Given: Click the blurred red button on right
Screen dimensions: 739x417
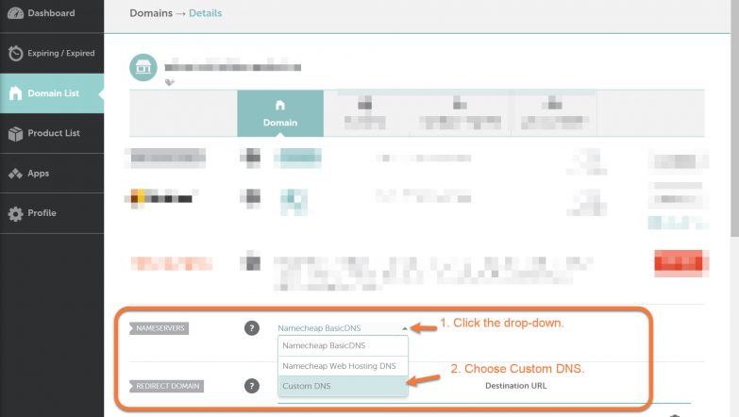Looking at the screenshot, I should (680, 263).
